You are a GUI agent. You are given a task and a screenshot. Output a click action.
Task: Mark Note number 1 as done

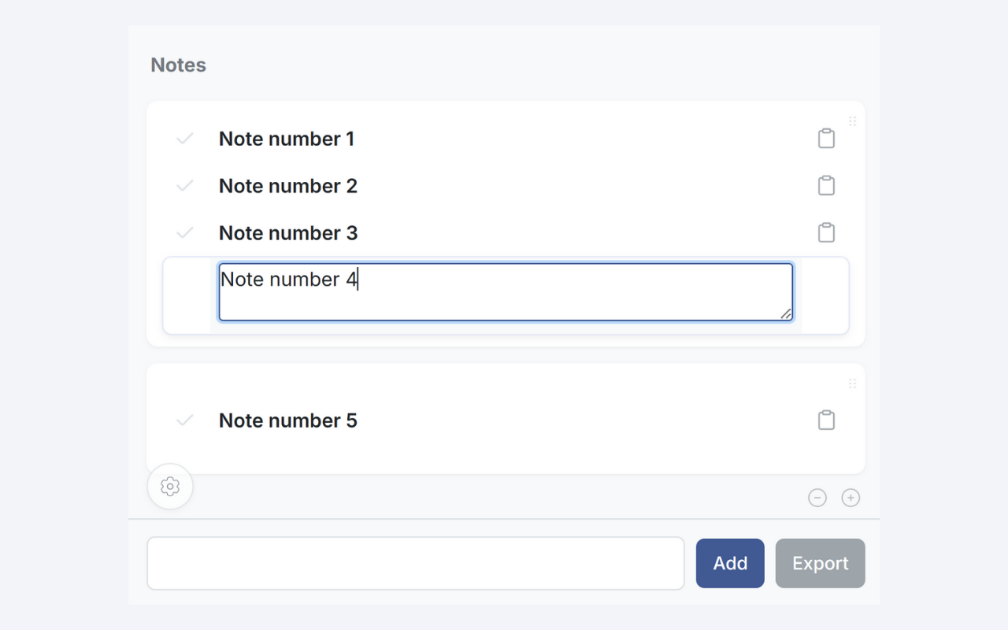(184, 139)
